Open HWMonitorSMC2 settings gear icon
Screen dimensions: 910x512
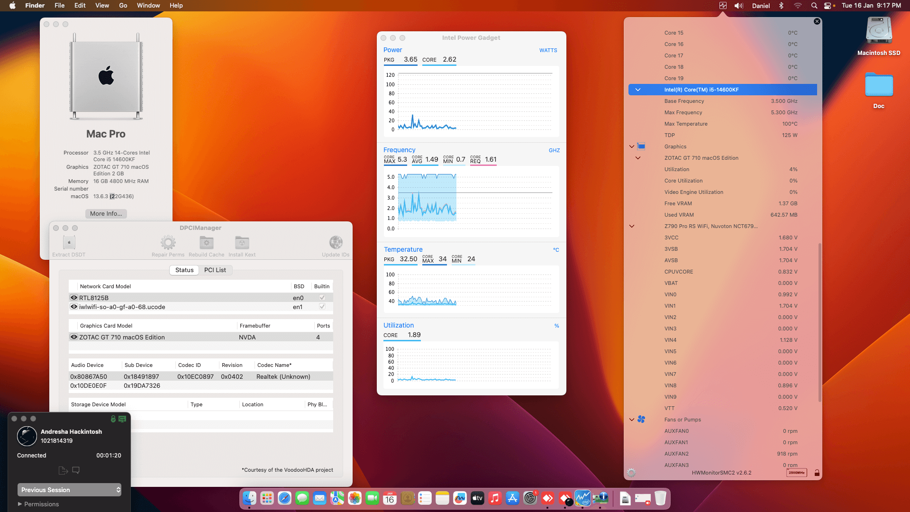(x=631, y=473)
